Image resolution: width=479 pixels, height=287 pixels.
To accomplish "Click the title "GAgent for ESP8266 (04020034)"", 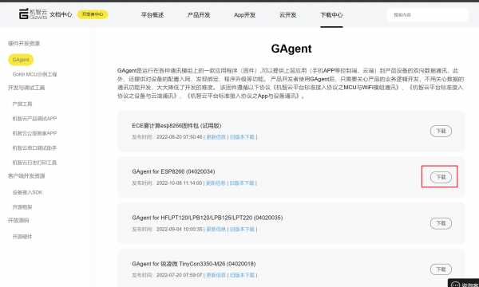I will 173,171.
